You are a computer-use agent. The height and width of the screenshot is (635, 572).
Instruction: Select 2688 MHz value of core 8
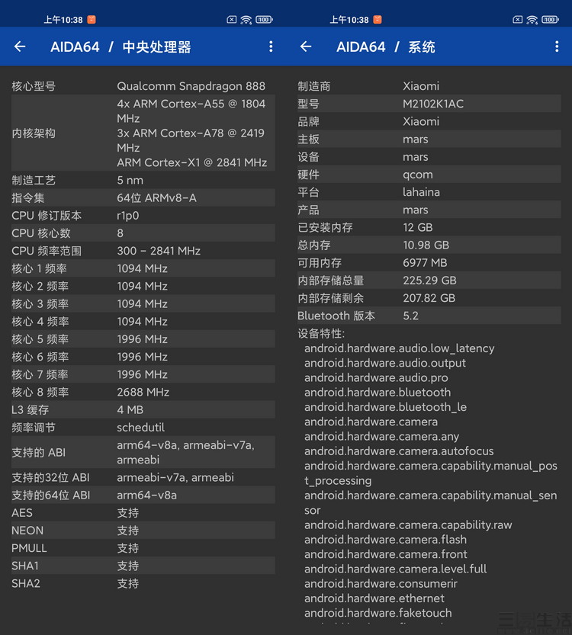click(x=143, y=392)
